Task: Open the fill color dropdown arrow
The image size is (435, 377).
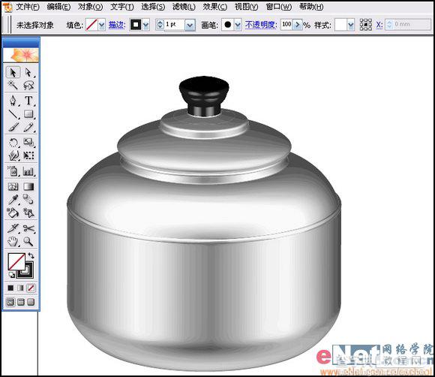Action: click(x=101, y=25)
